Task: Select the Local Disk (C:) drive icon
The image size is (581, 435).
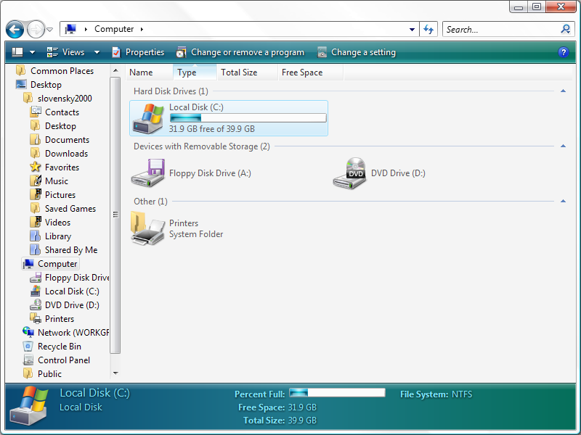Action: [148, 118]
